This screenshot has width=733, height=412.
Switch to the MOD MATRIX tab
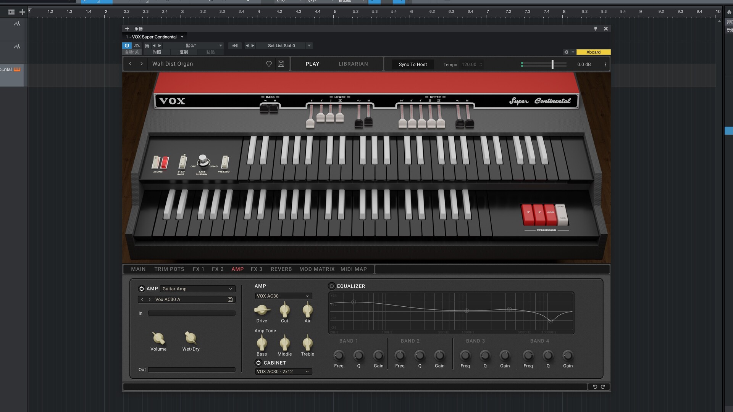[x=317, y=269]
